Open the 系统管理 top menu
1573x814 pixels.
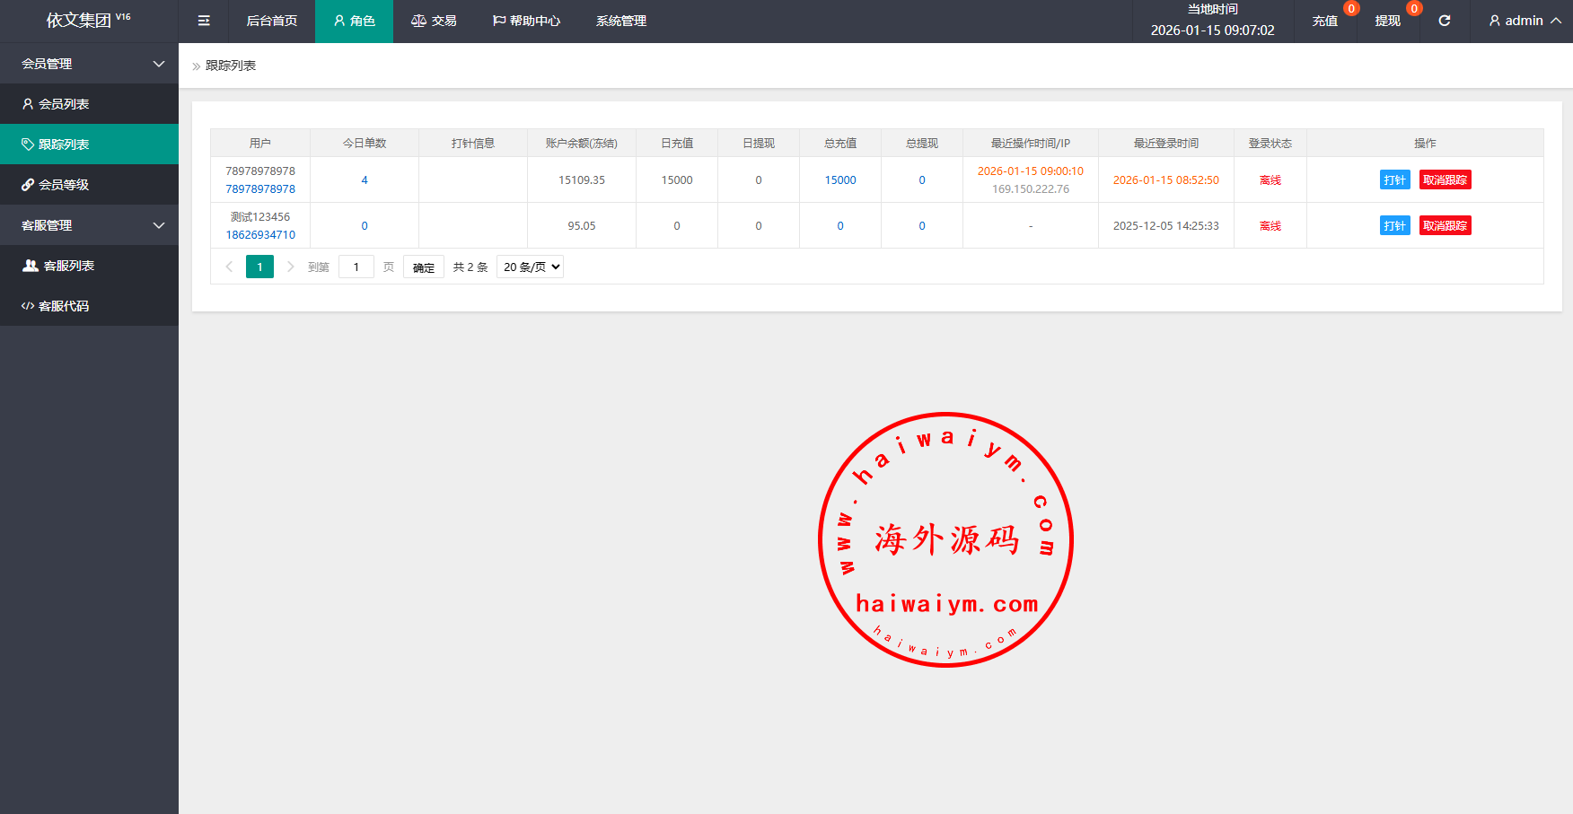620,21
